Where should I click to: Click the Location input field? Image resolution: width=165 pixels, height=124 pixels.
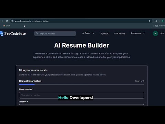[x=81, y=105]
